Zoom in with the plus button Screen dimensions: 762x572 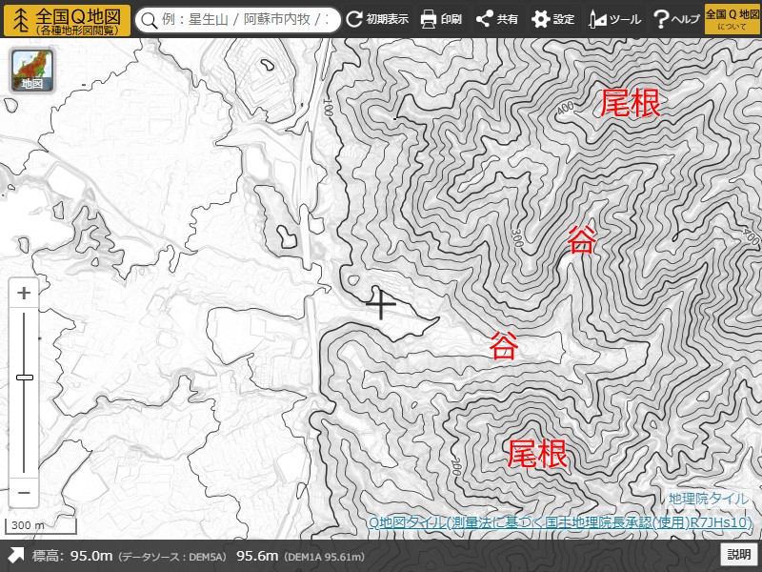click(25, 293)
